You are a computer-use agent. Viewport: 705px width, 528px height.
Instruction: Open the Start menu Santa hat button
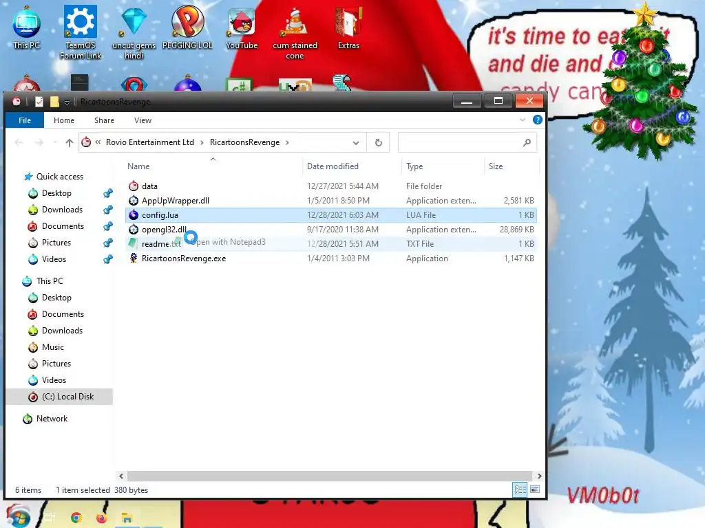tap(17, 516)
